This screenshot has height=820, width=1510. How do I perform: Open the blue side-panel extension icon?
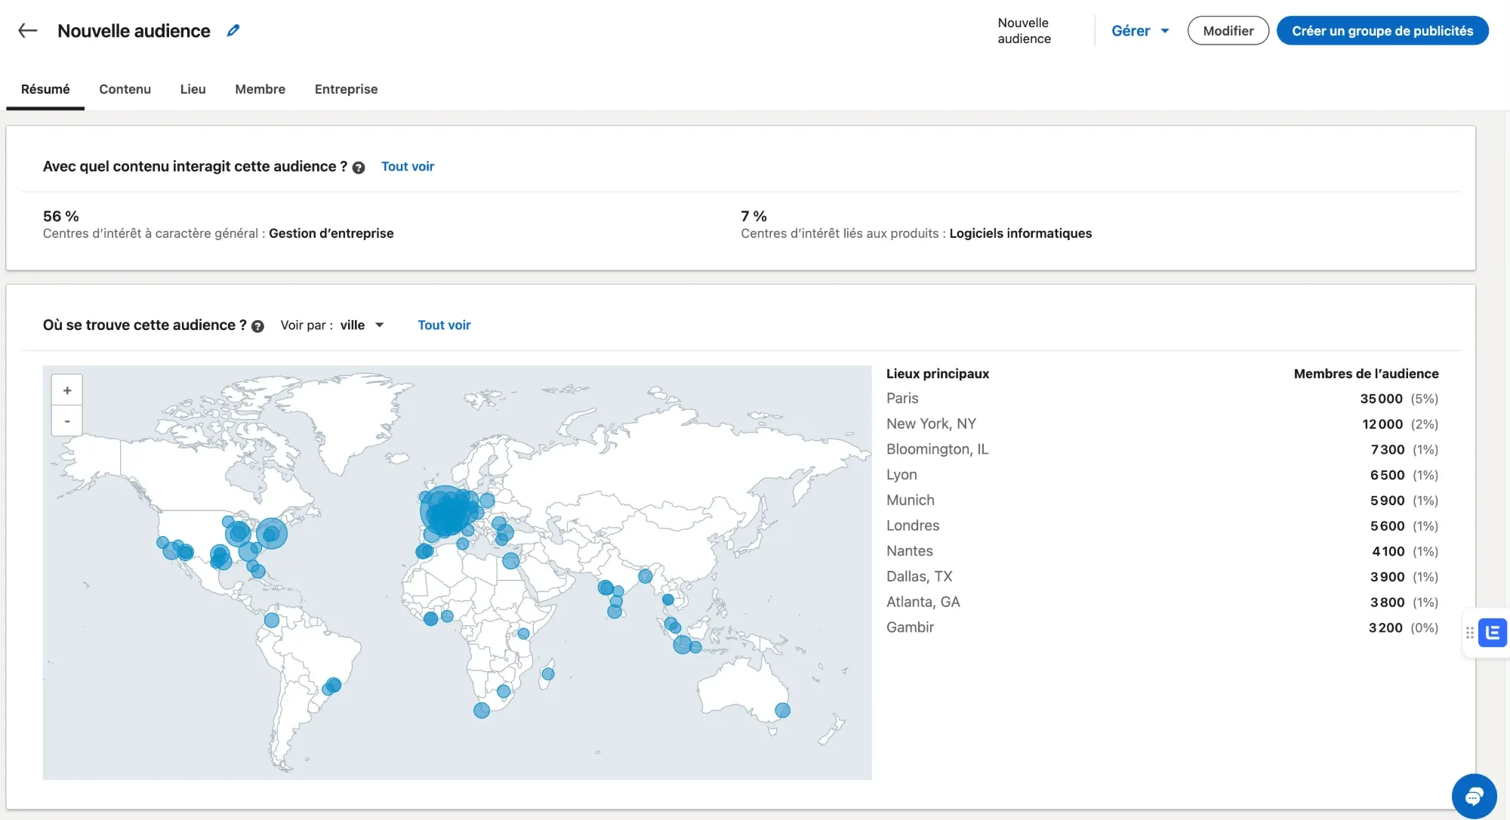(x=1493, y=633)
